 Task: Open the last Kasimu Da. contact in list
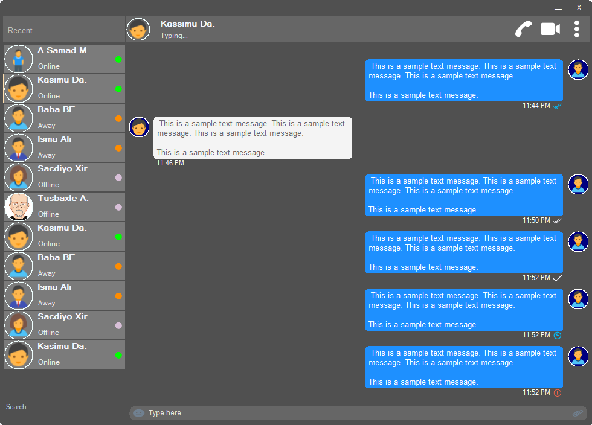pos(65,355)
